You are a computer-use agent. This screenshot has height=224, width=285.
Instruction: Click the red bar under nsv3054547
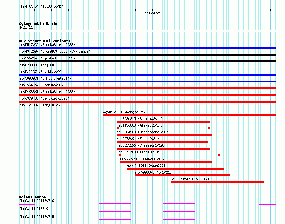(217, 182)
